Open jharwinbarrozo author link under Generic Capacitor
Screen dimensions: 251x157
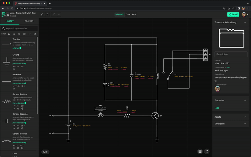[x=18, y=123]
